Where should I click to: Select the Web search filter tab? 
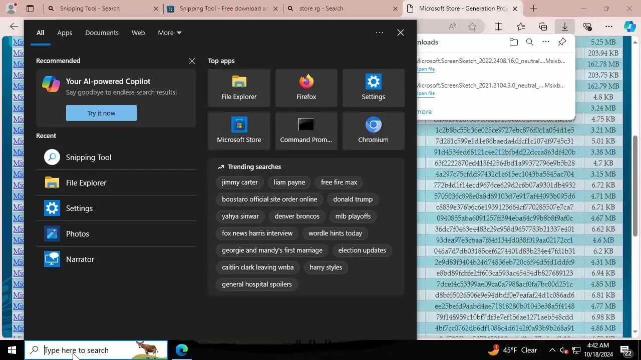(x=138, y=32)
